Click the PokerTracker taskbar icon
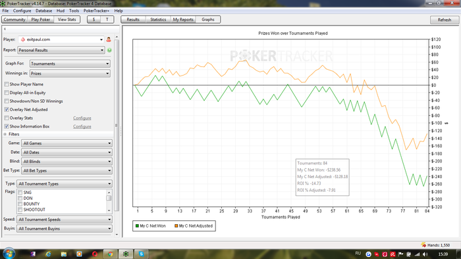Screen dimensions: 461x259 pos(126,254)
